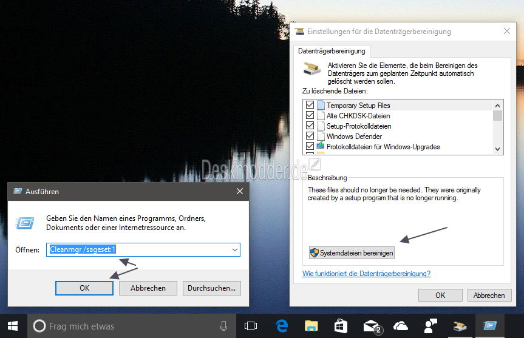Toggle the Windows Defender checkbox
This screenshot has height=338, width=524.
tap(310, 136)
